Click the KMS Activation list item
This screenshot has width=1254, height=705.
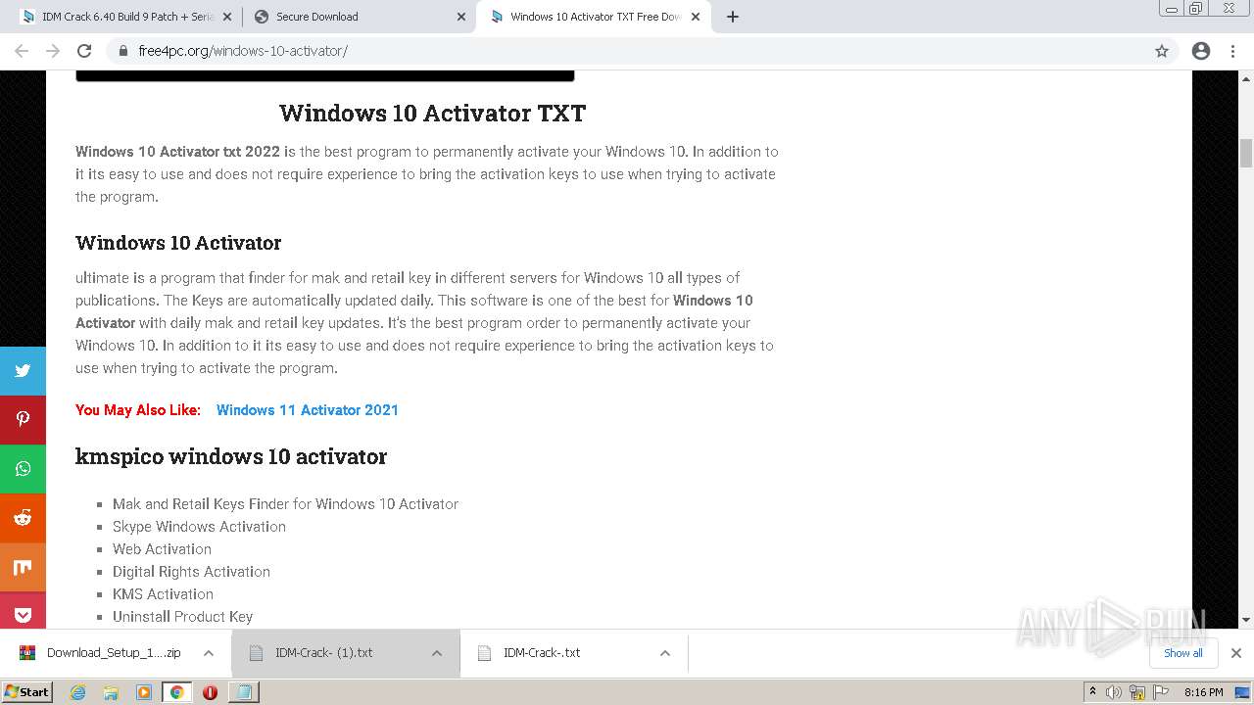pyautogui.click(x=163, y=594)
